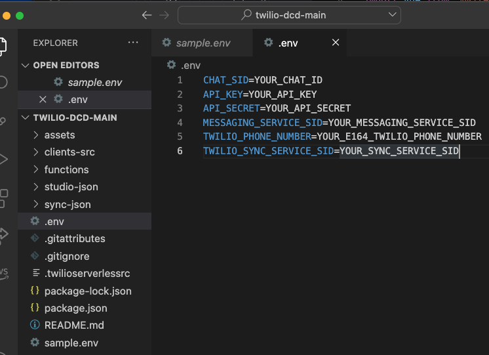Click YOUR_SYNC_SERVICE_SID value on line 6
The image size is (489, 355).
[x=399, y=151]
